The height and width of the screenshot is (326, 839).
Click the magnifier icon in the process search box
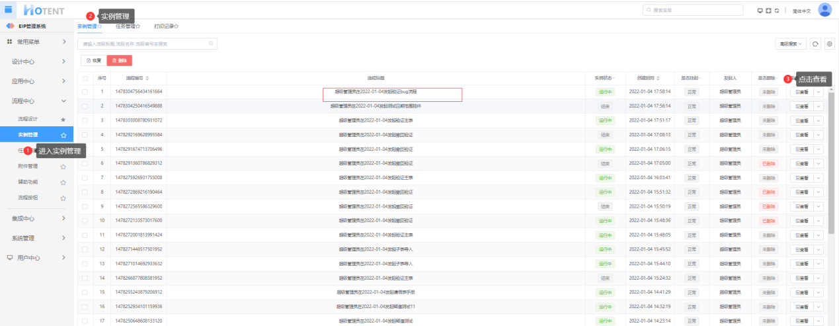[212, 44]
